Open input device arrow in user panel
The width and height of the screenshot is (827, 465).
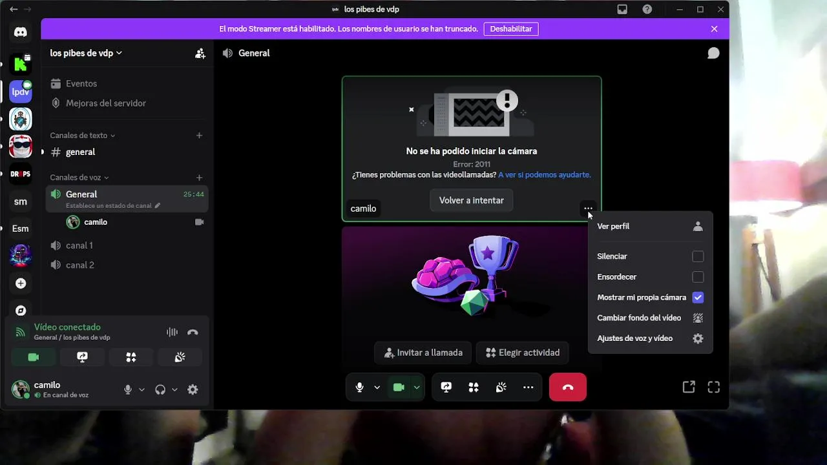pos(141,389)
